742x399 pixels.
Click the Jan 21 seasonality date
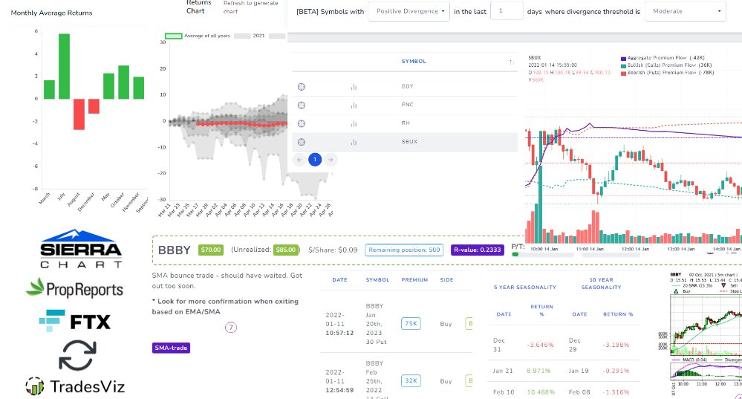coord(503,371)
